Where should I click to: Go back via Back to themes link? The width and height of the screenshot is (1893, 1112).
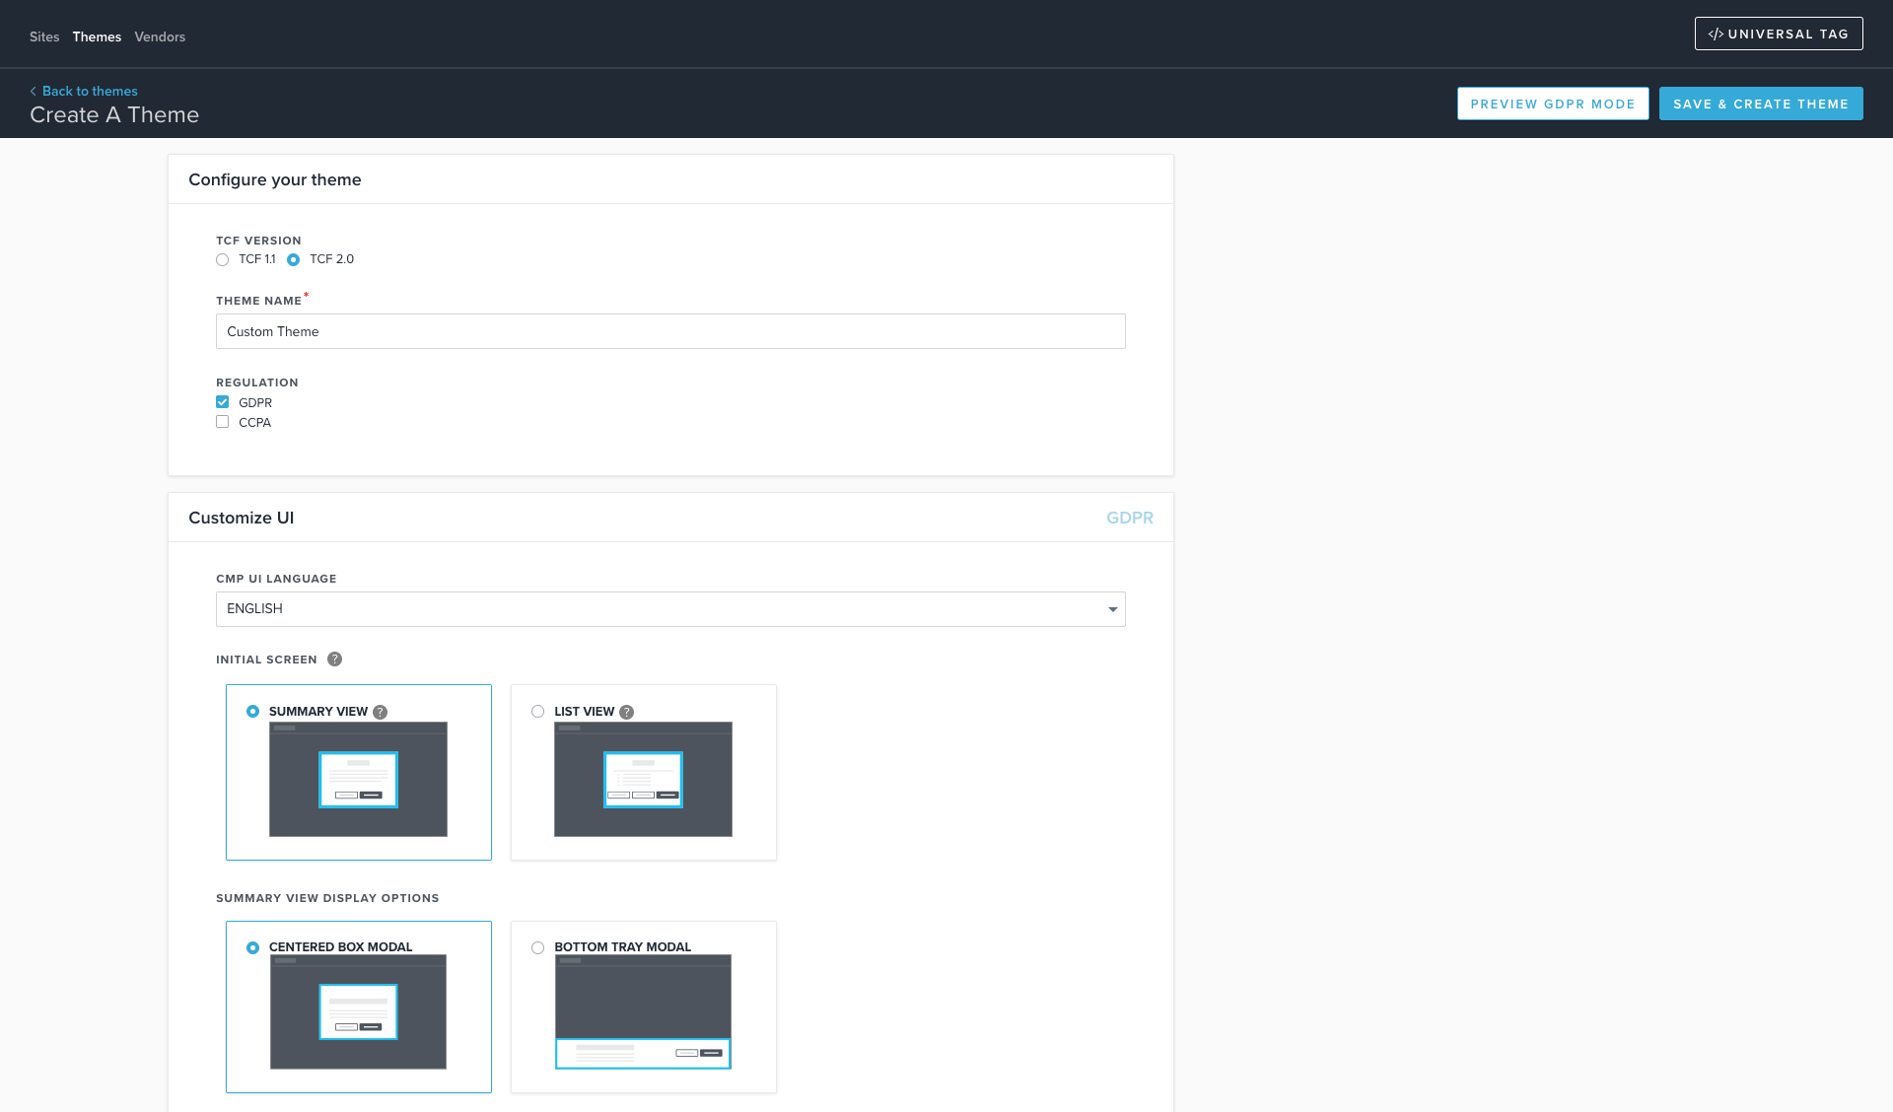tap(89, 91)
